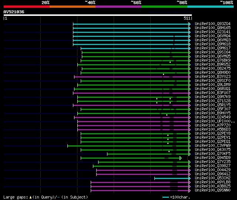Select truncated UniRef100_UPI000.. label
The image size is (237, 200).
tap(215, 121)
